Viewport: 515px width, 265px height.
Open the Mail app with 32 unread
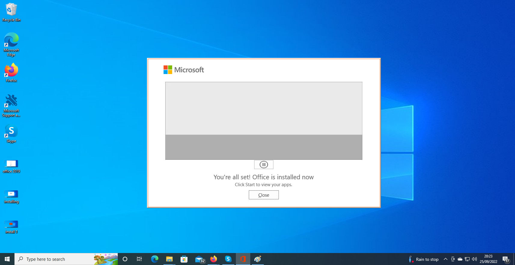(200, 259)
